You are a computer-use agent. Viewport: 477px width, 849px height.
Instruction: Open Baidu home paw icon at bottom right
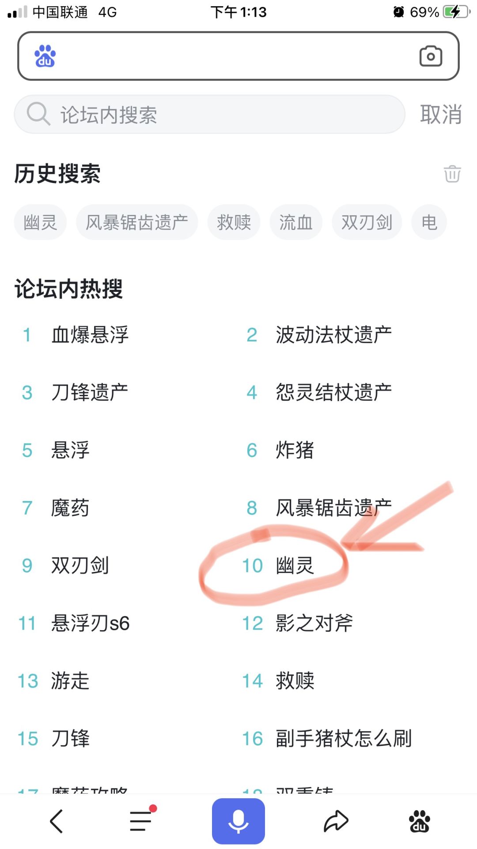(419, 821)
